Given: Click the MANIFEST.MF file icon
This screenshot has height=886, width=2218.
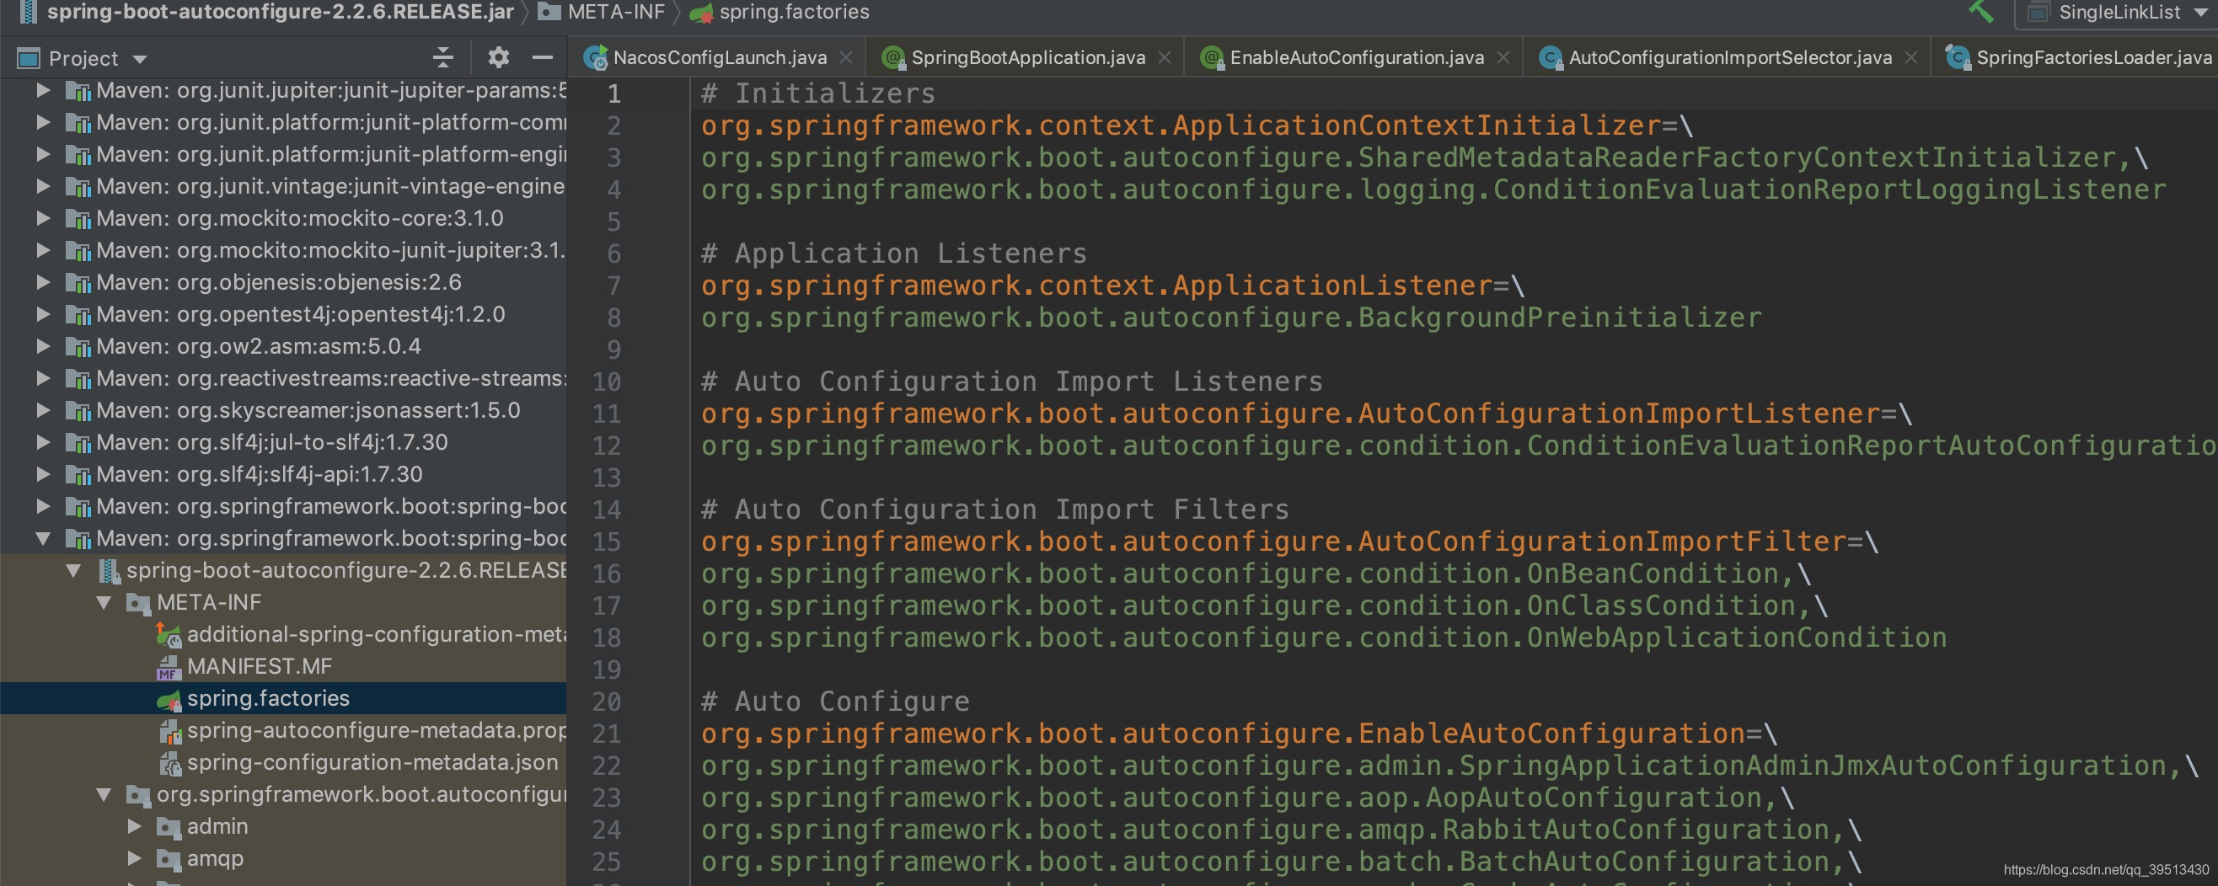Looking at the screenshot, I should pos(169,668).
